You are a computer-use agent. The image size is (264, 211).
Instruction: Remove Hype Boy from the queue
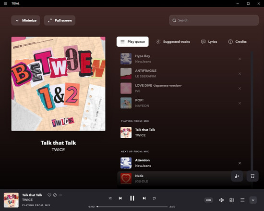[x=240, y=59]
